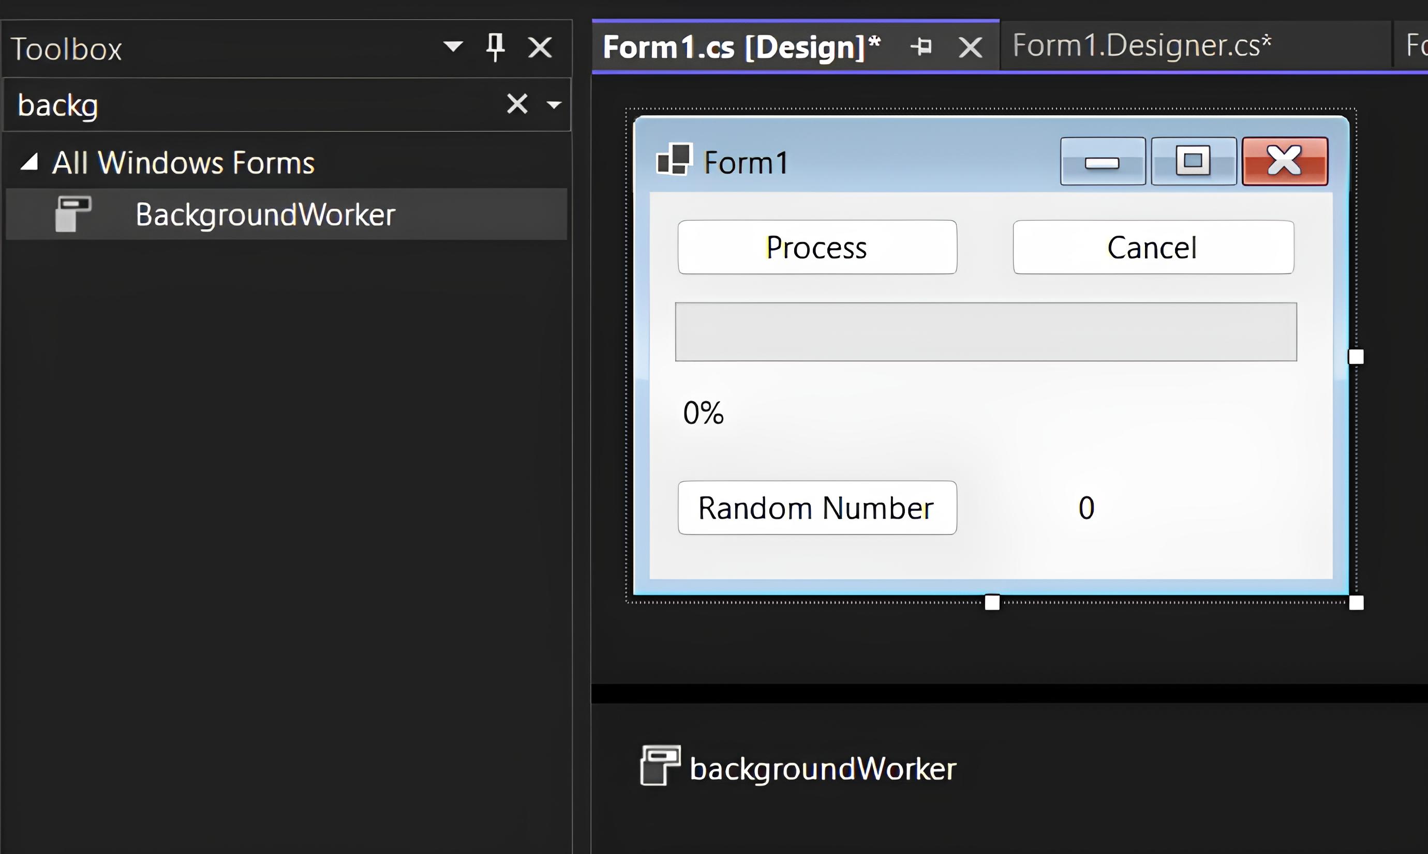Image resolution: width=1428 pixels, height=854 pixels.
Task: Select the Random Number button
Action: point(817,508)
